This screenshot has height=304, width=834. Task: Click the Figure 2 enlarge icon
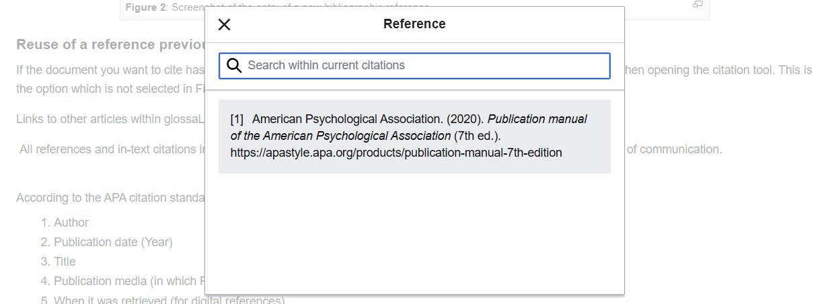[697, 5]
